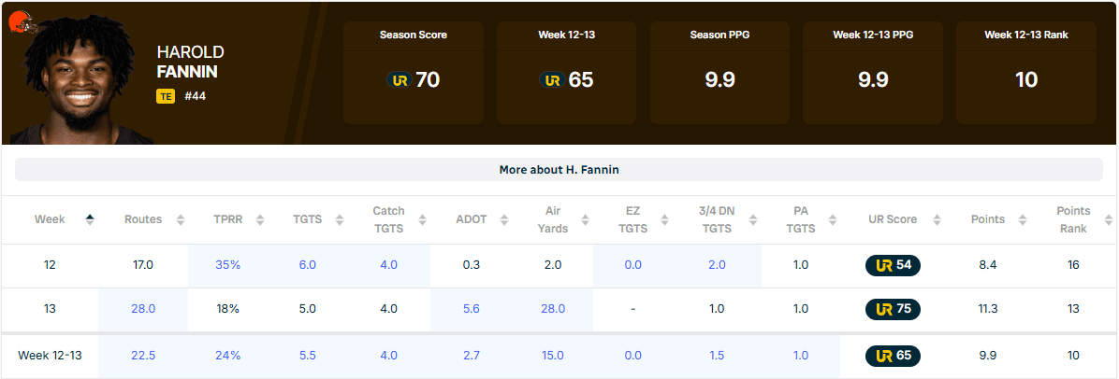Click the Cleveland Browns helmet logo
The height and width of the screenshot is (379, 1119).
20,19
